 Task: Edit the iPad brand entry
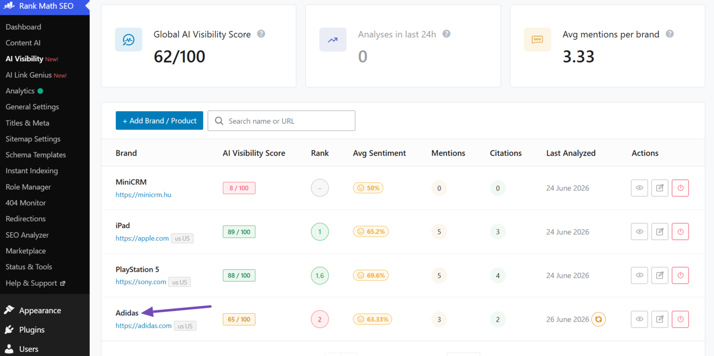click(659, 232)
